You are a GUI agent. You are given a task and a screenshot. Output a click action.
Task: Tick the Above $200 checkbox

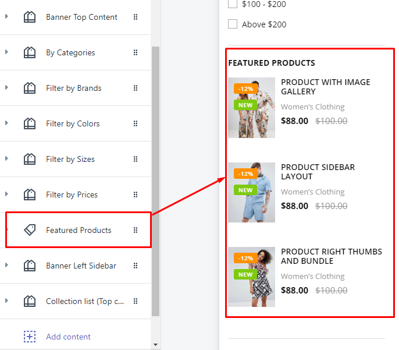[233, 24]
